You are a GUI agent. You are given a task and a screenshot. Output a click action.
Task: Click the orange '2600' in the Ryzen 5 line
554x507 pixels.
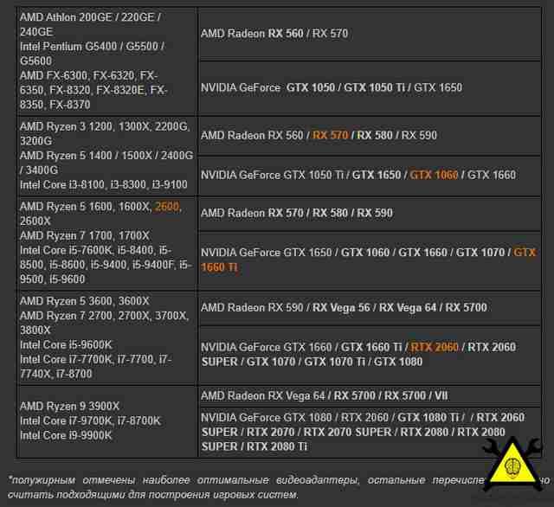click(167, 207)
